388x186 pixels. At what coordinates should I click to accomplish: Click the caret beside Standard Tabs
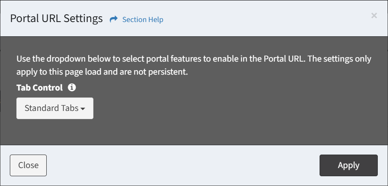(83, 108)
